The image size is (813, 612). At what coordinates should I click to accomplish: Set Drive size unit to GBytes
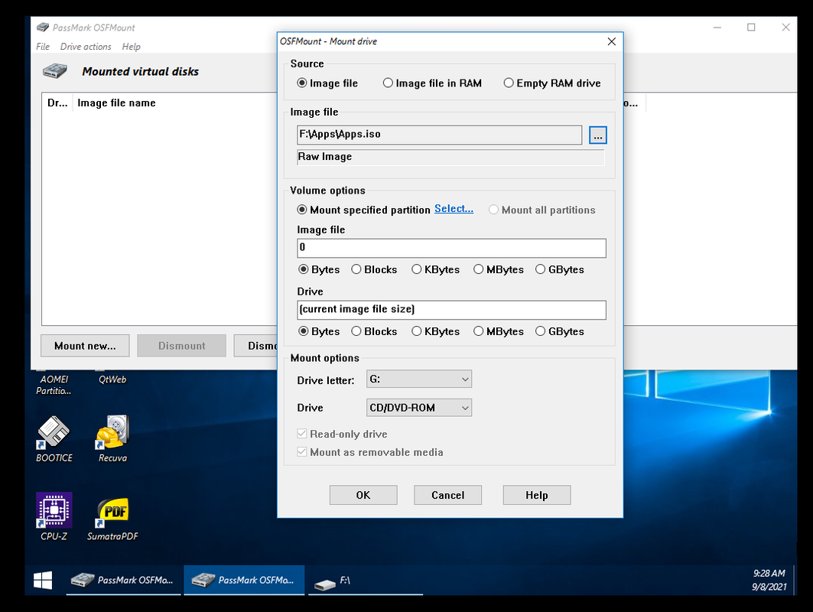point(560,331)
